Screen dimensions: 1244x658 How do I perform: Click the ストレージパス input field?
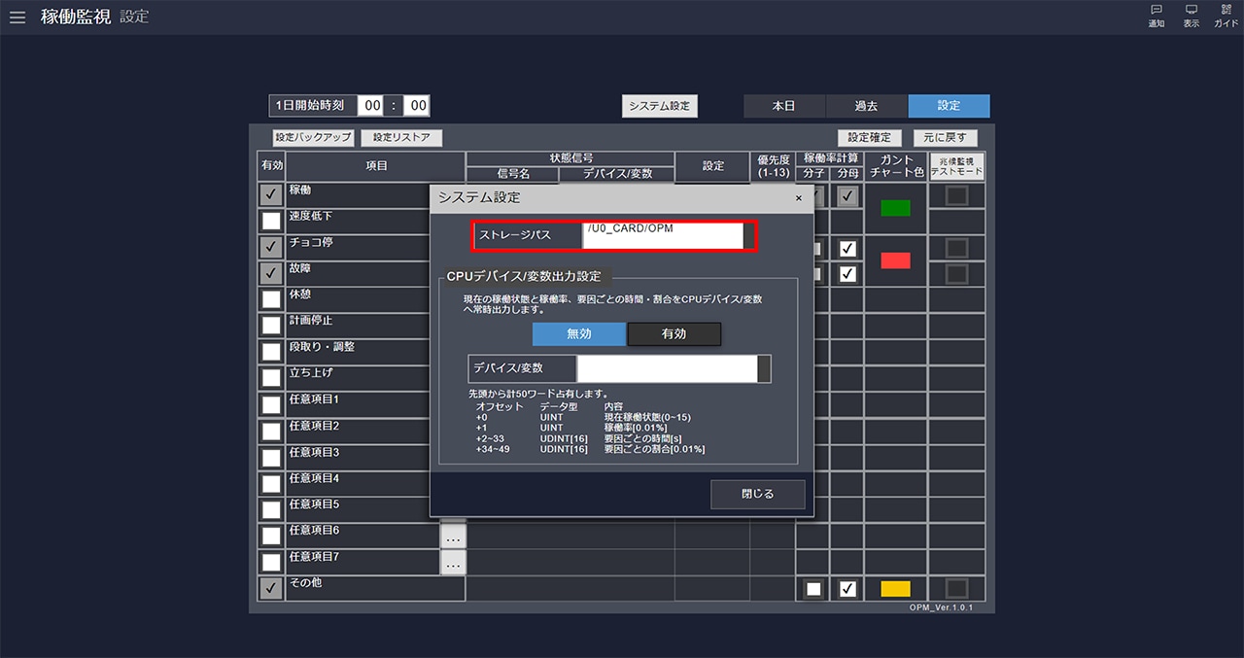[663, 235]
